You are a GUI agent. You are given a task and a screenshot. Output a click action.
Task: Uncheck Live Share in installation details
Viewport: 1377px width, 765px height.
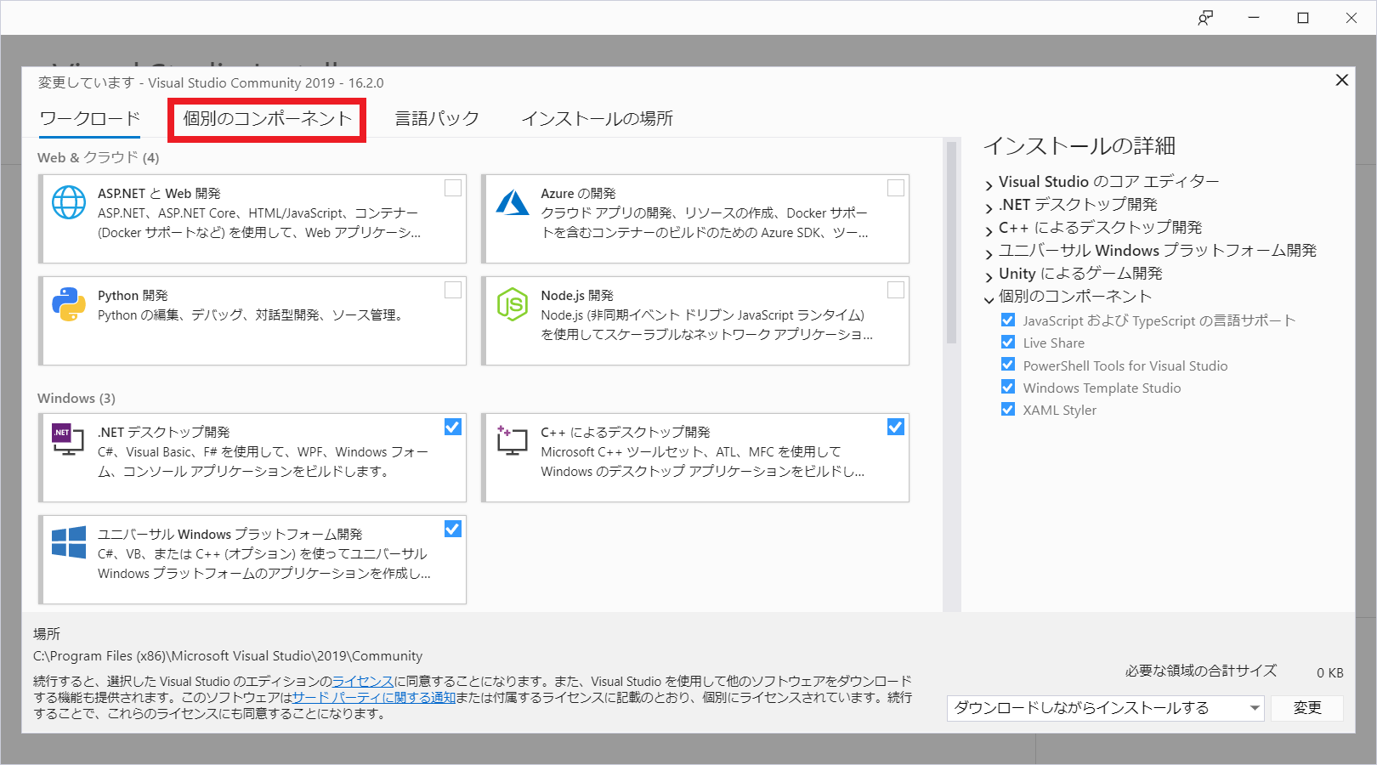click(x=1007, y=342)
